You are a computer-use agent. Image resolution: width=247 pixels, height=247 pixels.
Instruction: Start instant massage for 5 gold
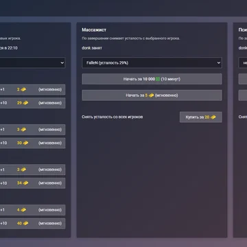pos(152,95)
